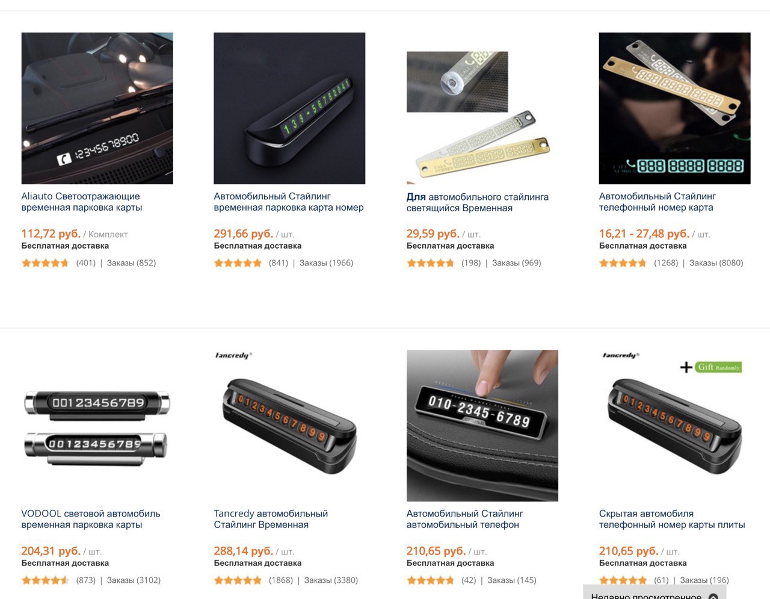Open the gold and silver phone card thumbnail
This screenshot has width=770, height=599.
pyautogui.click(x=674, y=108)
